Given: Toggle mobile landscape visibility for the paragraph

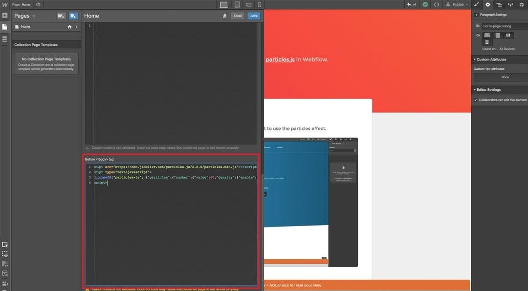Looking at the screenshot, I should (x=508, y=35).
